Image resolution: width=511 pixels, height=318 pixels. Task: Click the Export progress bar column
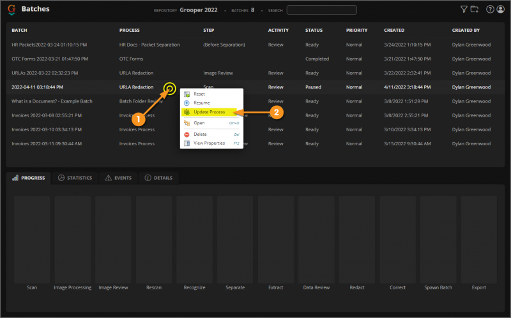(478, 240)
